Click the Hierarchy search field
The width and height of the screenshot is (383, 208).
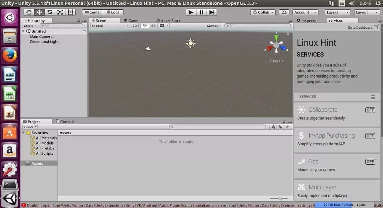[x=61, y=26]
